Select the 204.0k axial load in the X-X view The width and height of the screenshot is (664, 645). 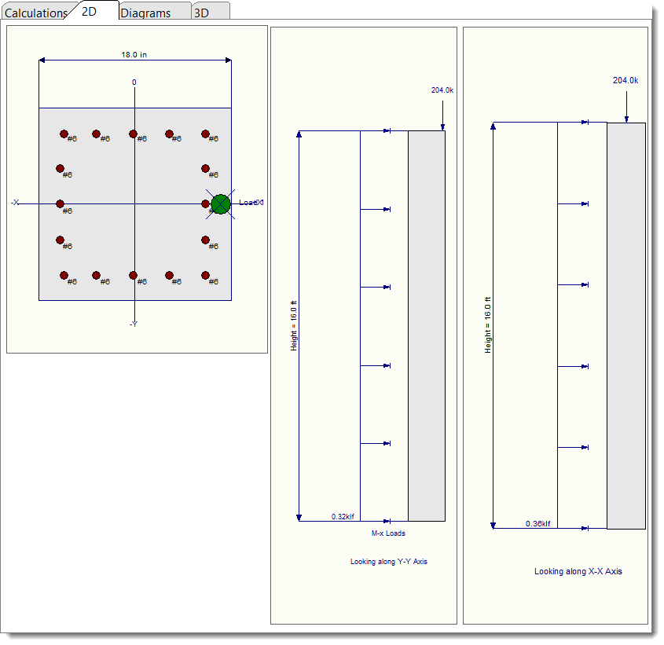(625, 80)
